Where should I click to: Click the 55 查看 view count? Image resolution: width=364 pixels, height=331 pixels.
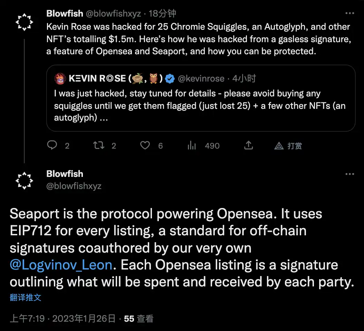[138, 319]
